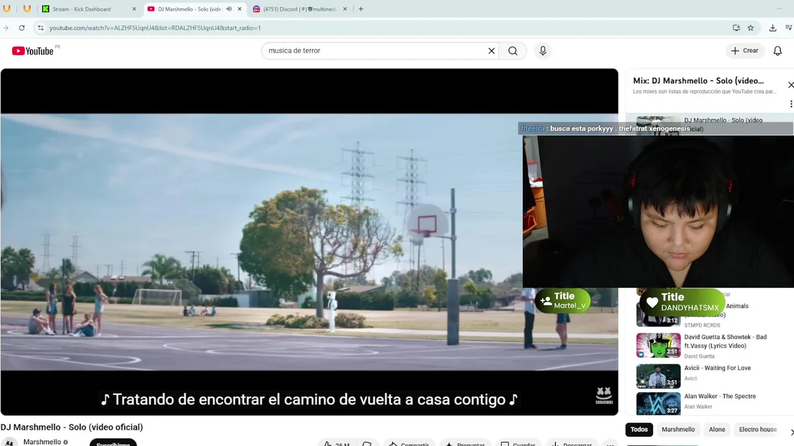Open the Marshmello channel avatar
Image resolution: width=794 pixels, height=446 pixels.
coord(11,442)
